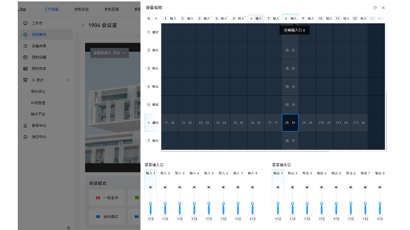Click the +12 value under 输入 4
Viewport: 410px width, 230px height.
tap(194, 219)
